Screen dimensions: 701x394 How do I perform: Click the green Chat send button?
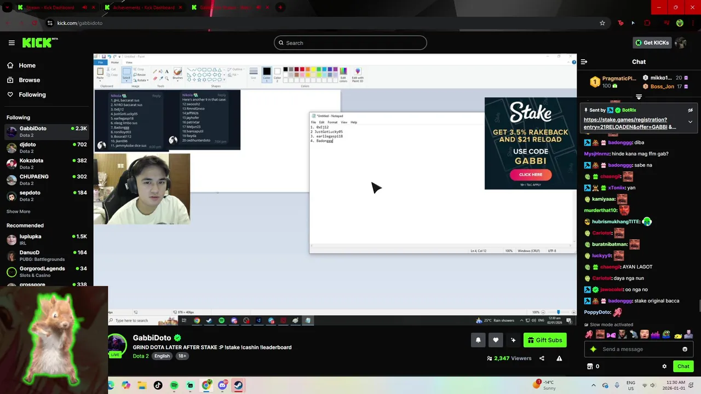tap(683, 366)
